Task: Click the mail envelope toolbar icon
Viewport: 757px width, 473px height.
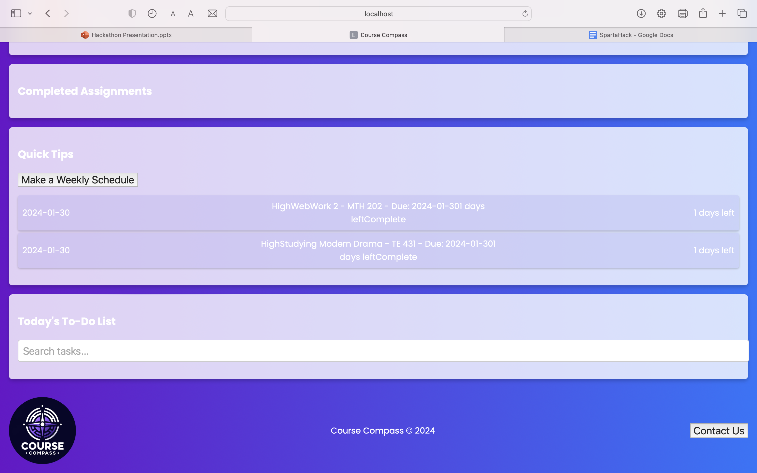Action: 212,13
